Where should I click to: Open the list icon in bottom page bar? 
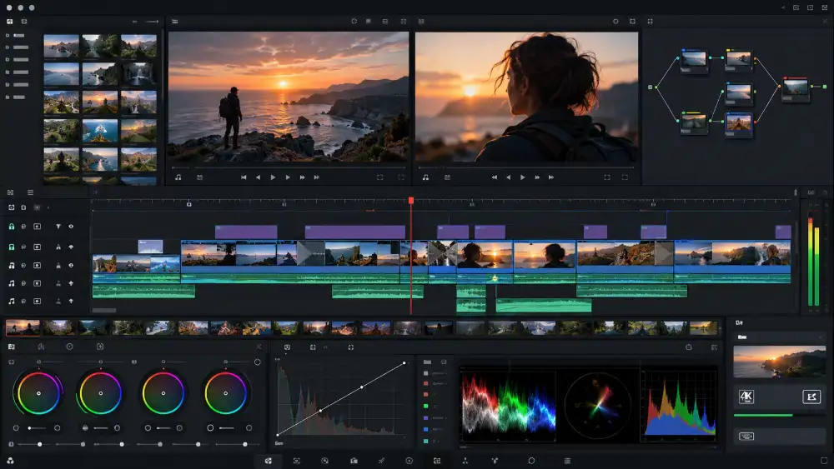(x=567, y=461)
